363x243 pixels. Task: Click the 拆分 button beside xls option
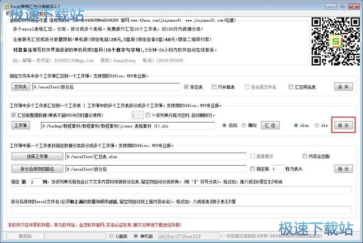[x=343, y=125]
